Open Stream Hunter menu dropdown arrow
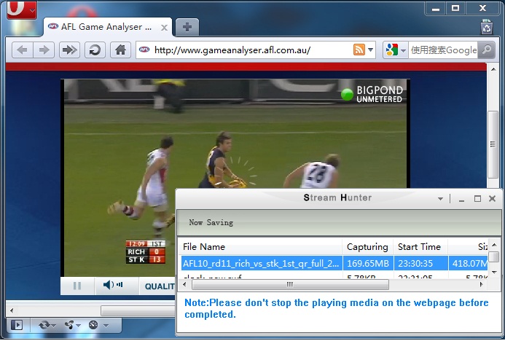505x341 pixels. (441, 199)
